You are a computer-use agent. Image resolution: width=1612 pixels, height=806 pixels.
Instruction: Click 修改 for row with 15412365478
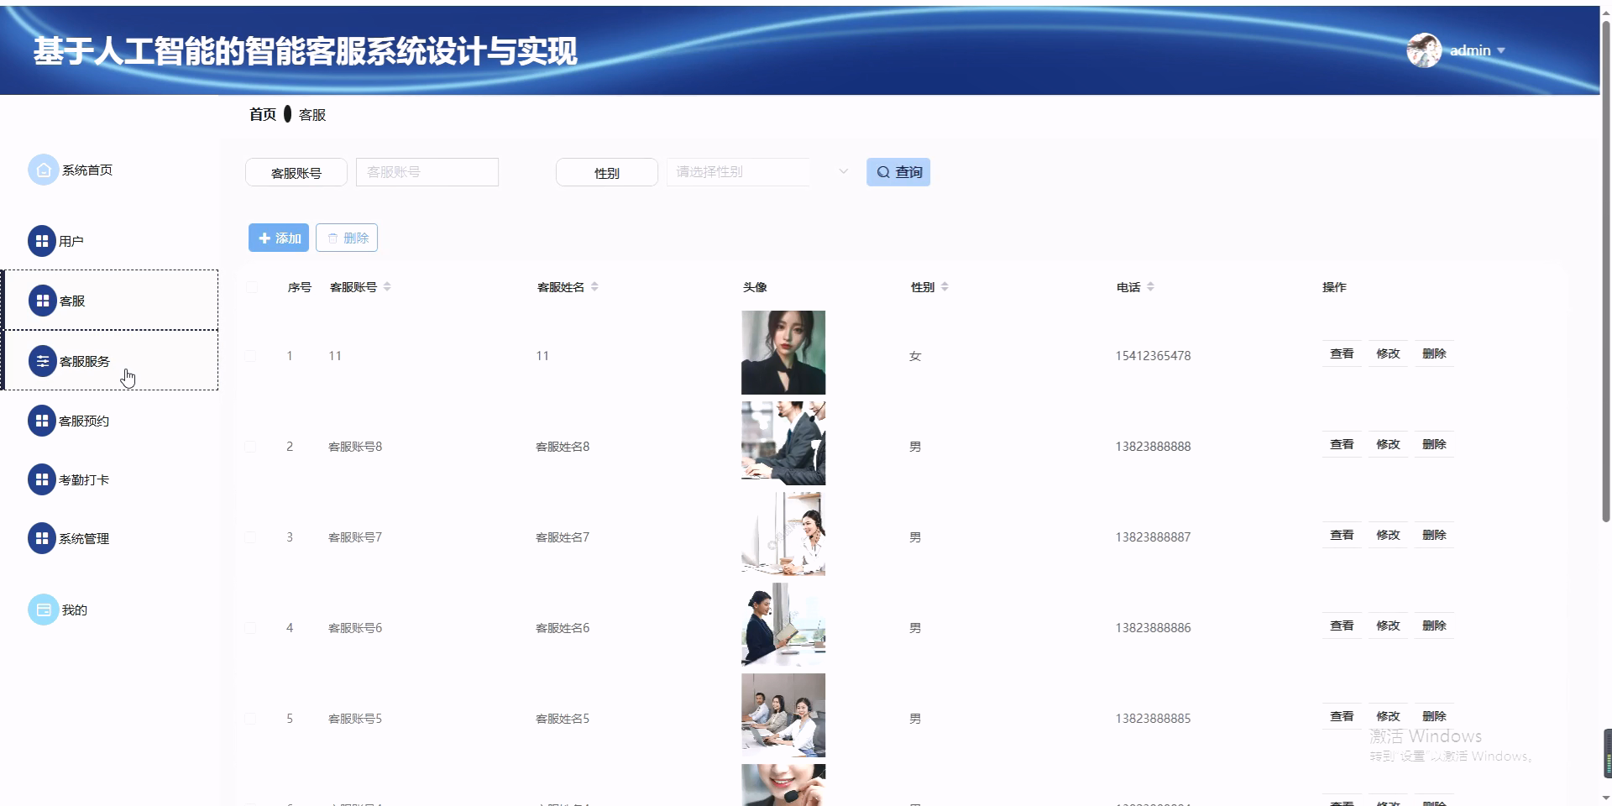[1388, 354]
